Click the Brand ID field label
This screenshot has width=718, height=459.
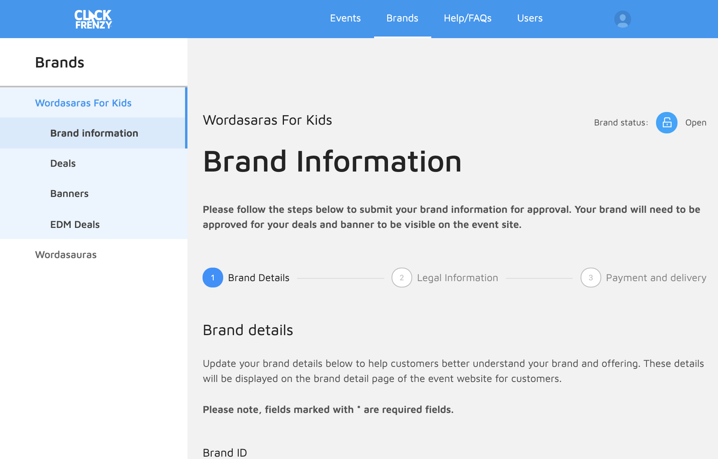(225, 453)
